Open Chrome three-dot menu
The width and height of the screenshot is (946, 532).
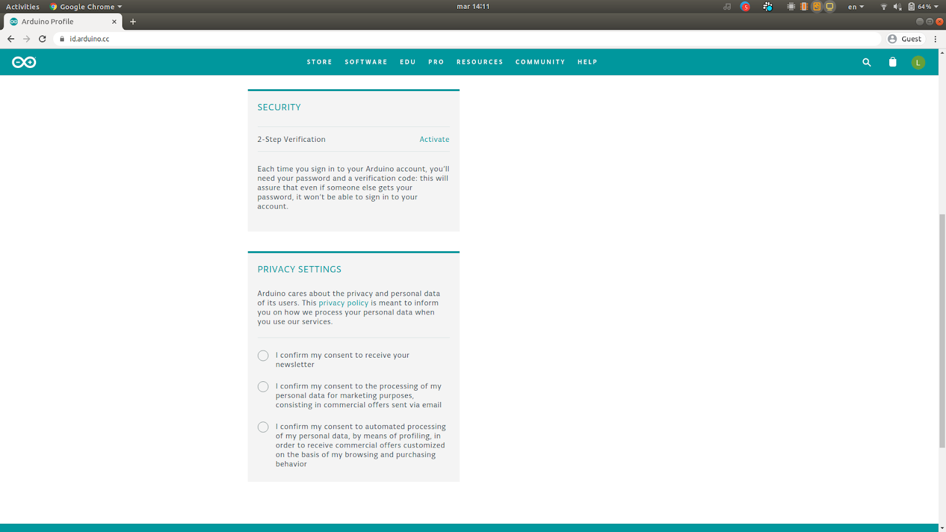[935, 38]
